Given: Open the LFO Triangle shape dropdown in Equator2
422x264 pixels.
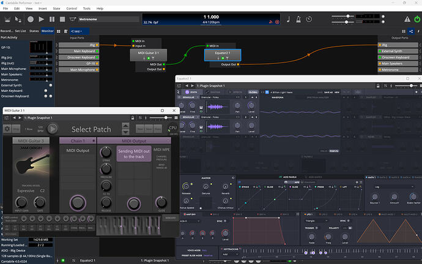Looking at the screenshot, I should point(316,221).
